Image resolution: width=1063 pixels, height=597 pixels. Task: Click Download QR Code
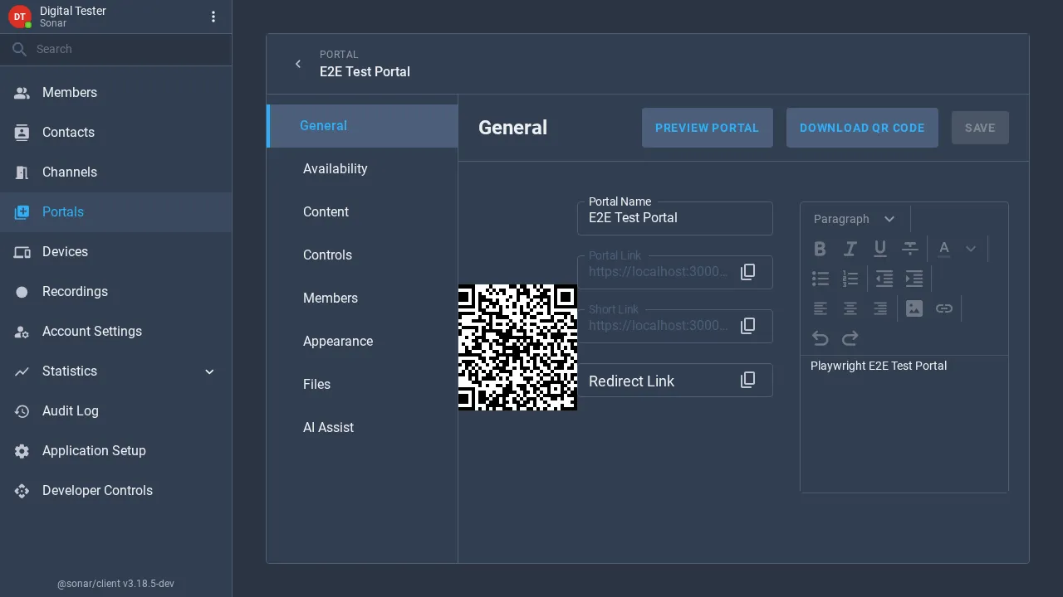pyautogui.click(x=862, y=128)
